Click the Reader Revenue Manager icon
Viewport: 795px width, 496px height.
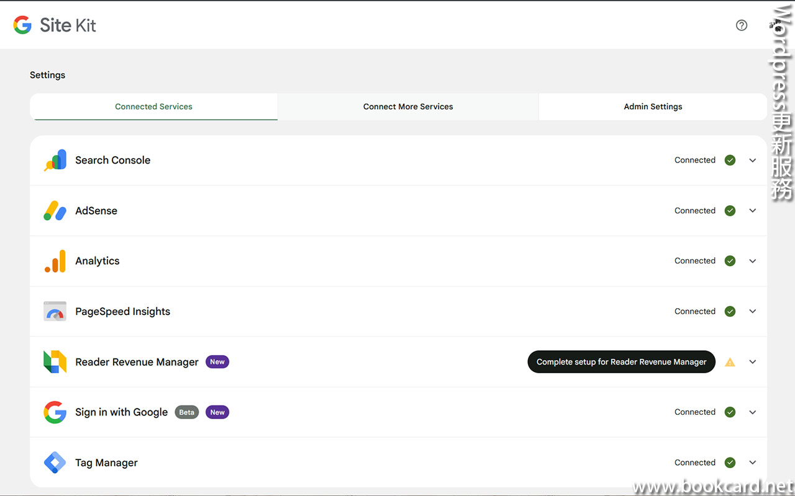(x=55, y=361)
